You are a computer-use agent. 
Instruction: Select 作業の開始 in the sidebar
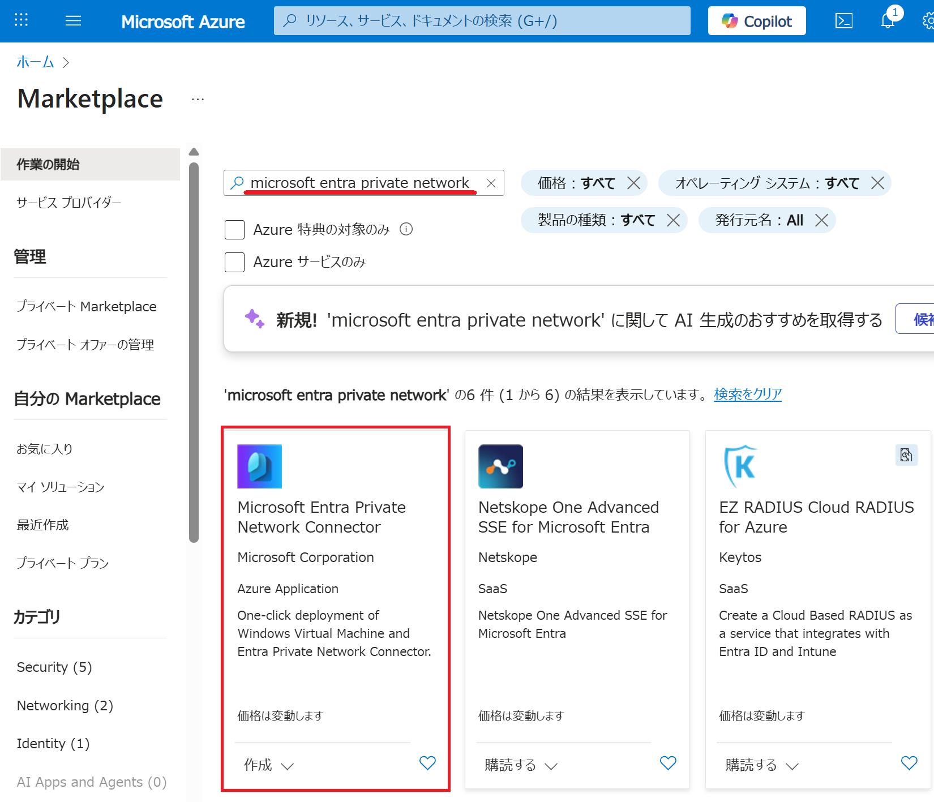(91, 164)
